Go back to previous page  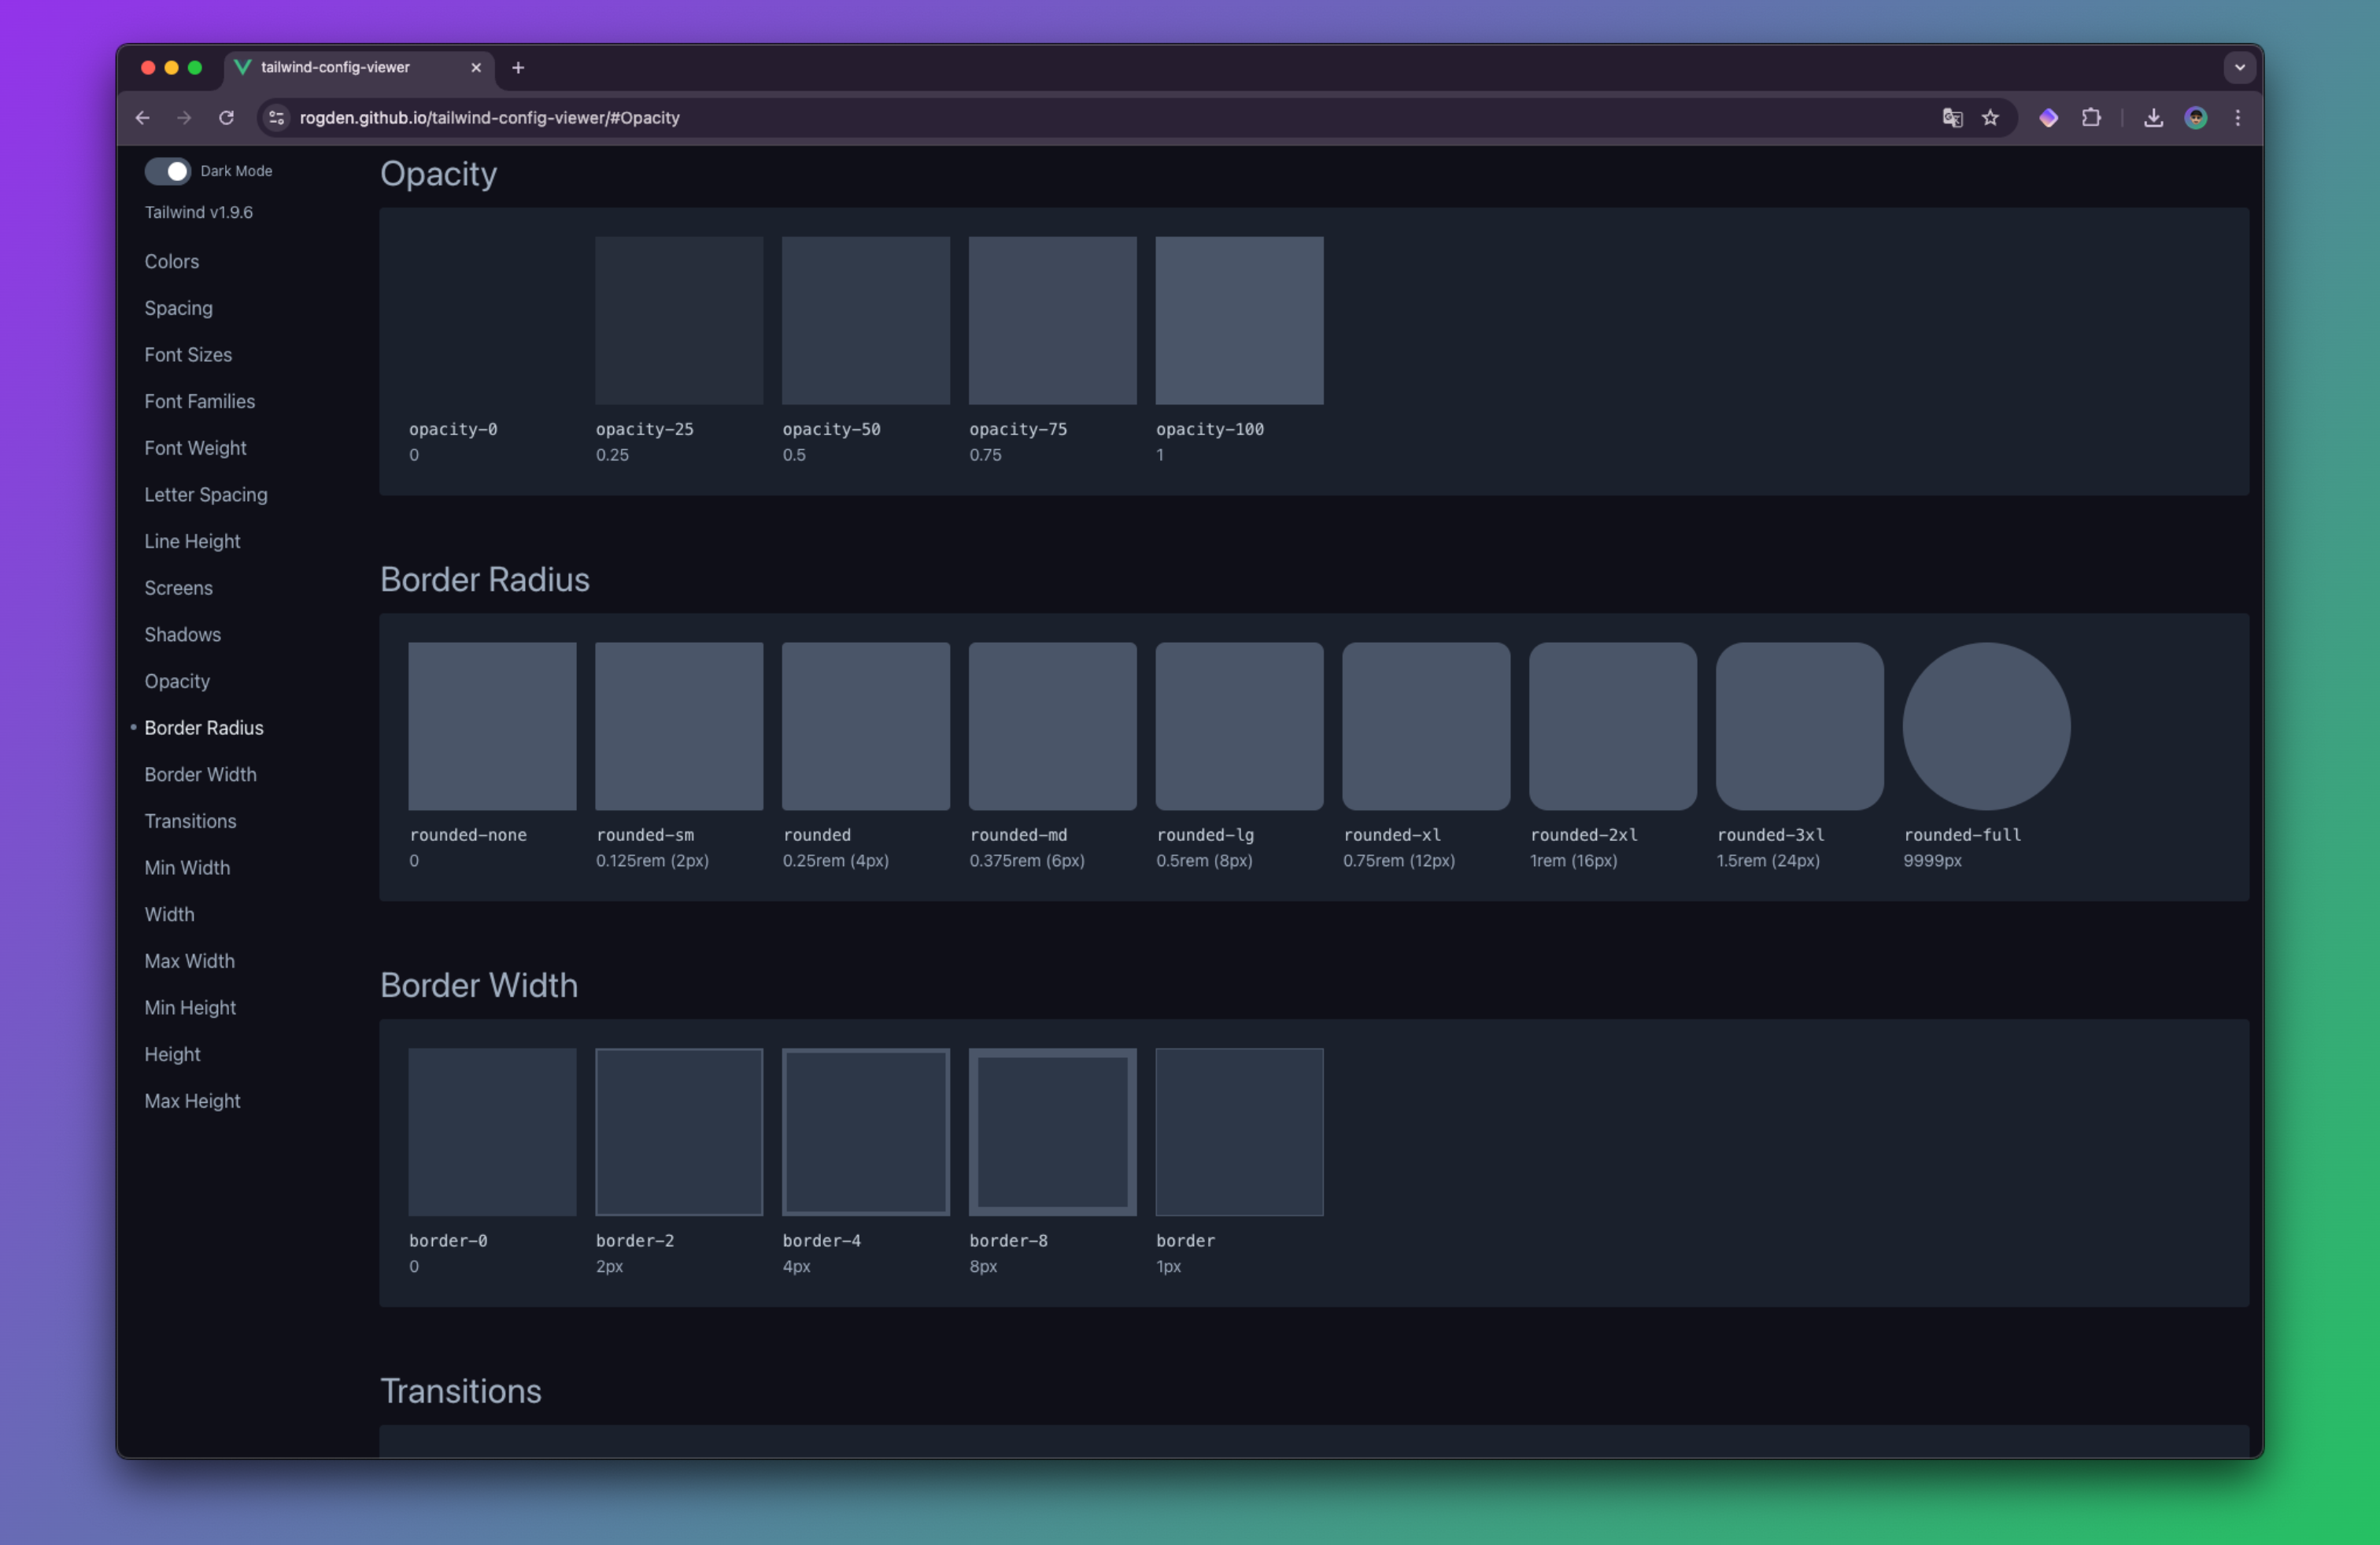pos(143,118)
